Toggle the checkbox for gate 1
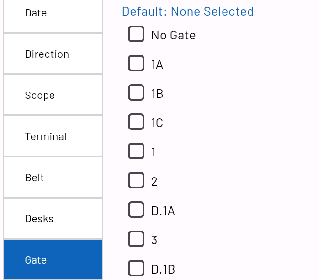The width and height of the screenshot is (318, 280). coord(136,151)
